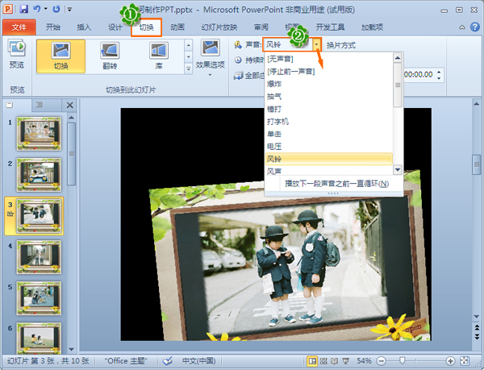Expand the full transition gallery
484x370 pixels.
[188, 69]
